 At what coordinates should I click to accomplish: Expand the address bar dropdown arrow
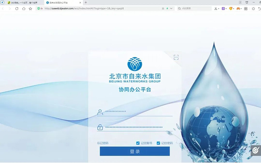point(171,8)
